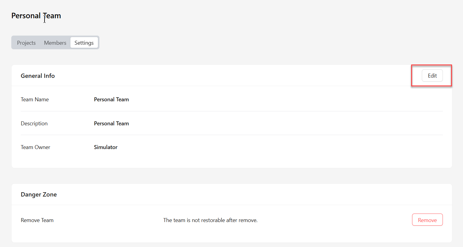Click the Remove Team label
Viewport: 463px width, 247px height.
click(x=37, y=220)
